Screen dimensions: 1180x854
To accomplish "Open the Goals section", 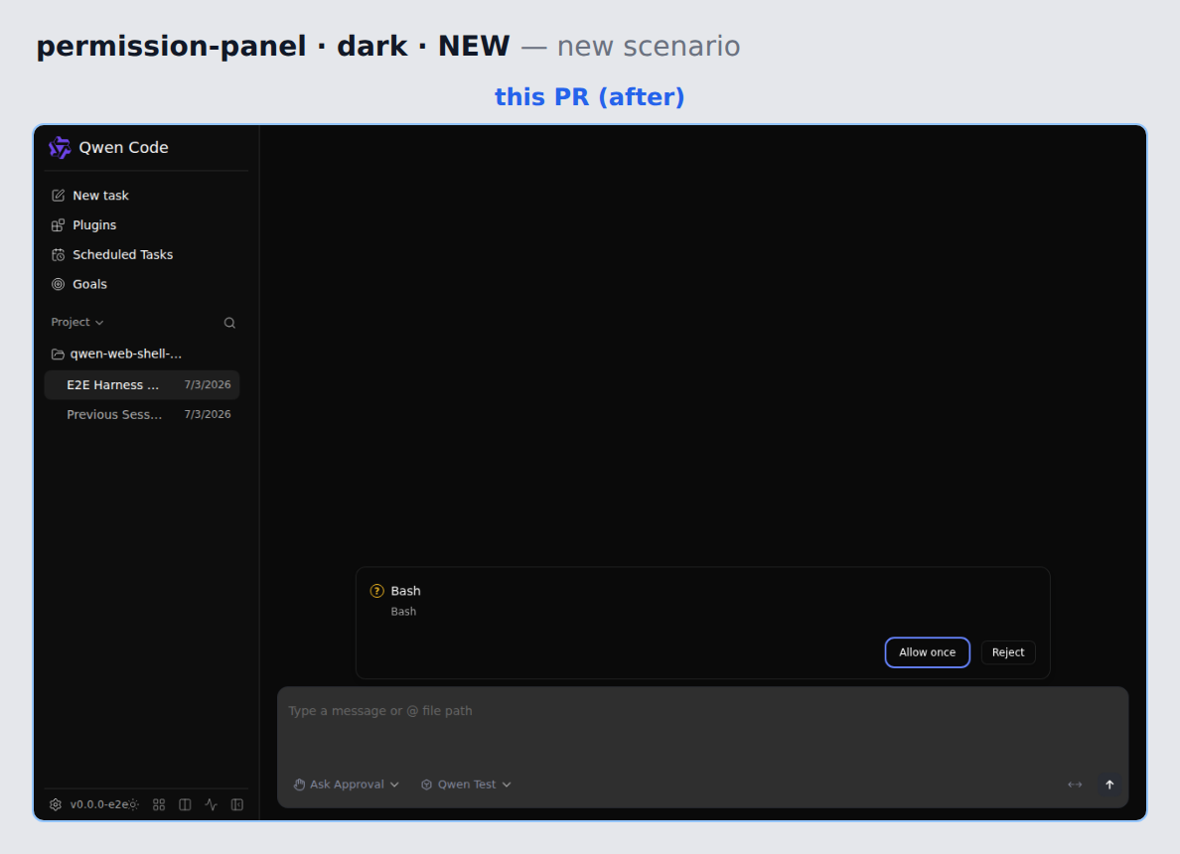I will 79,284.
